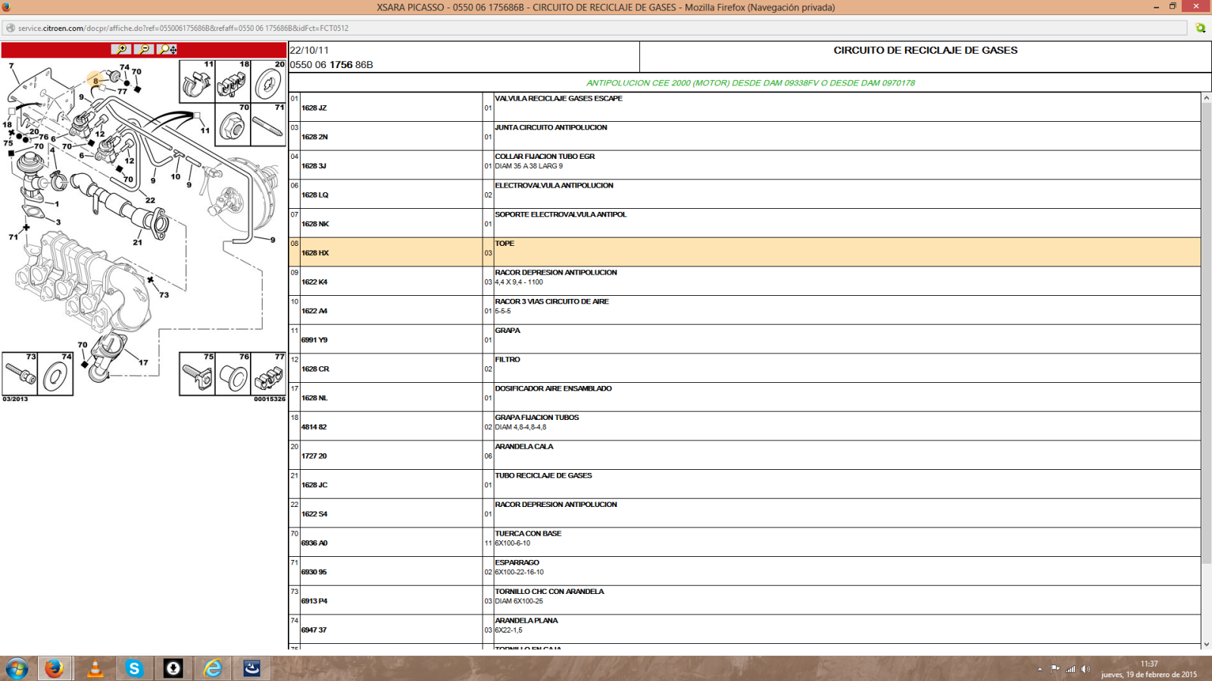The height and width of the screenshot is (681, 1212).
Task: Select the GRAPA FIJACION TUBOS row
Action: click(745, 426)
